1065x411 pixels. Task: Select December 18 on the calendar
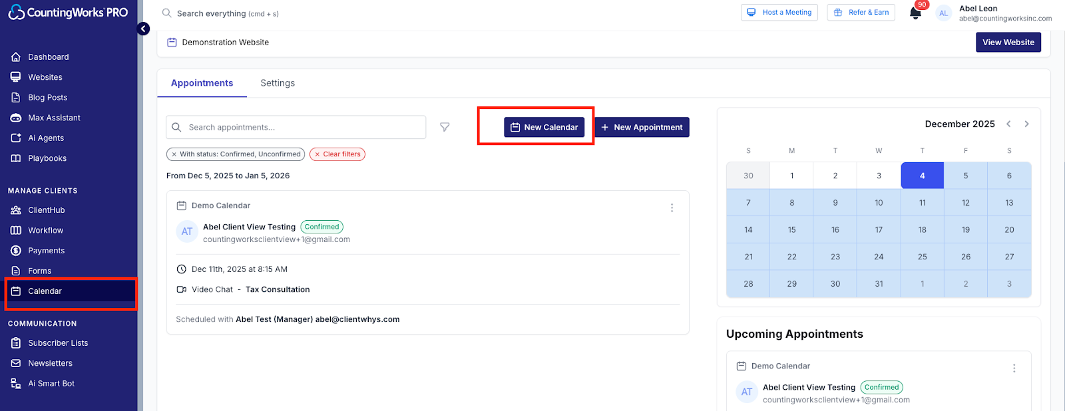pos(922,230)
